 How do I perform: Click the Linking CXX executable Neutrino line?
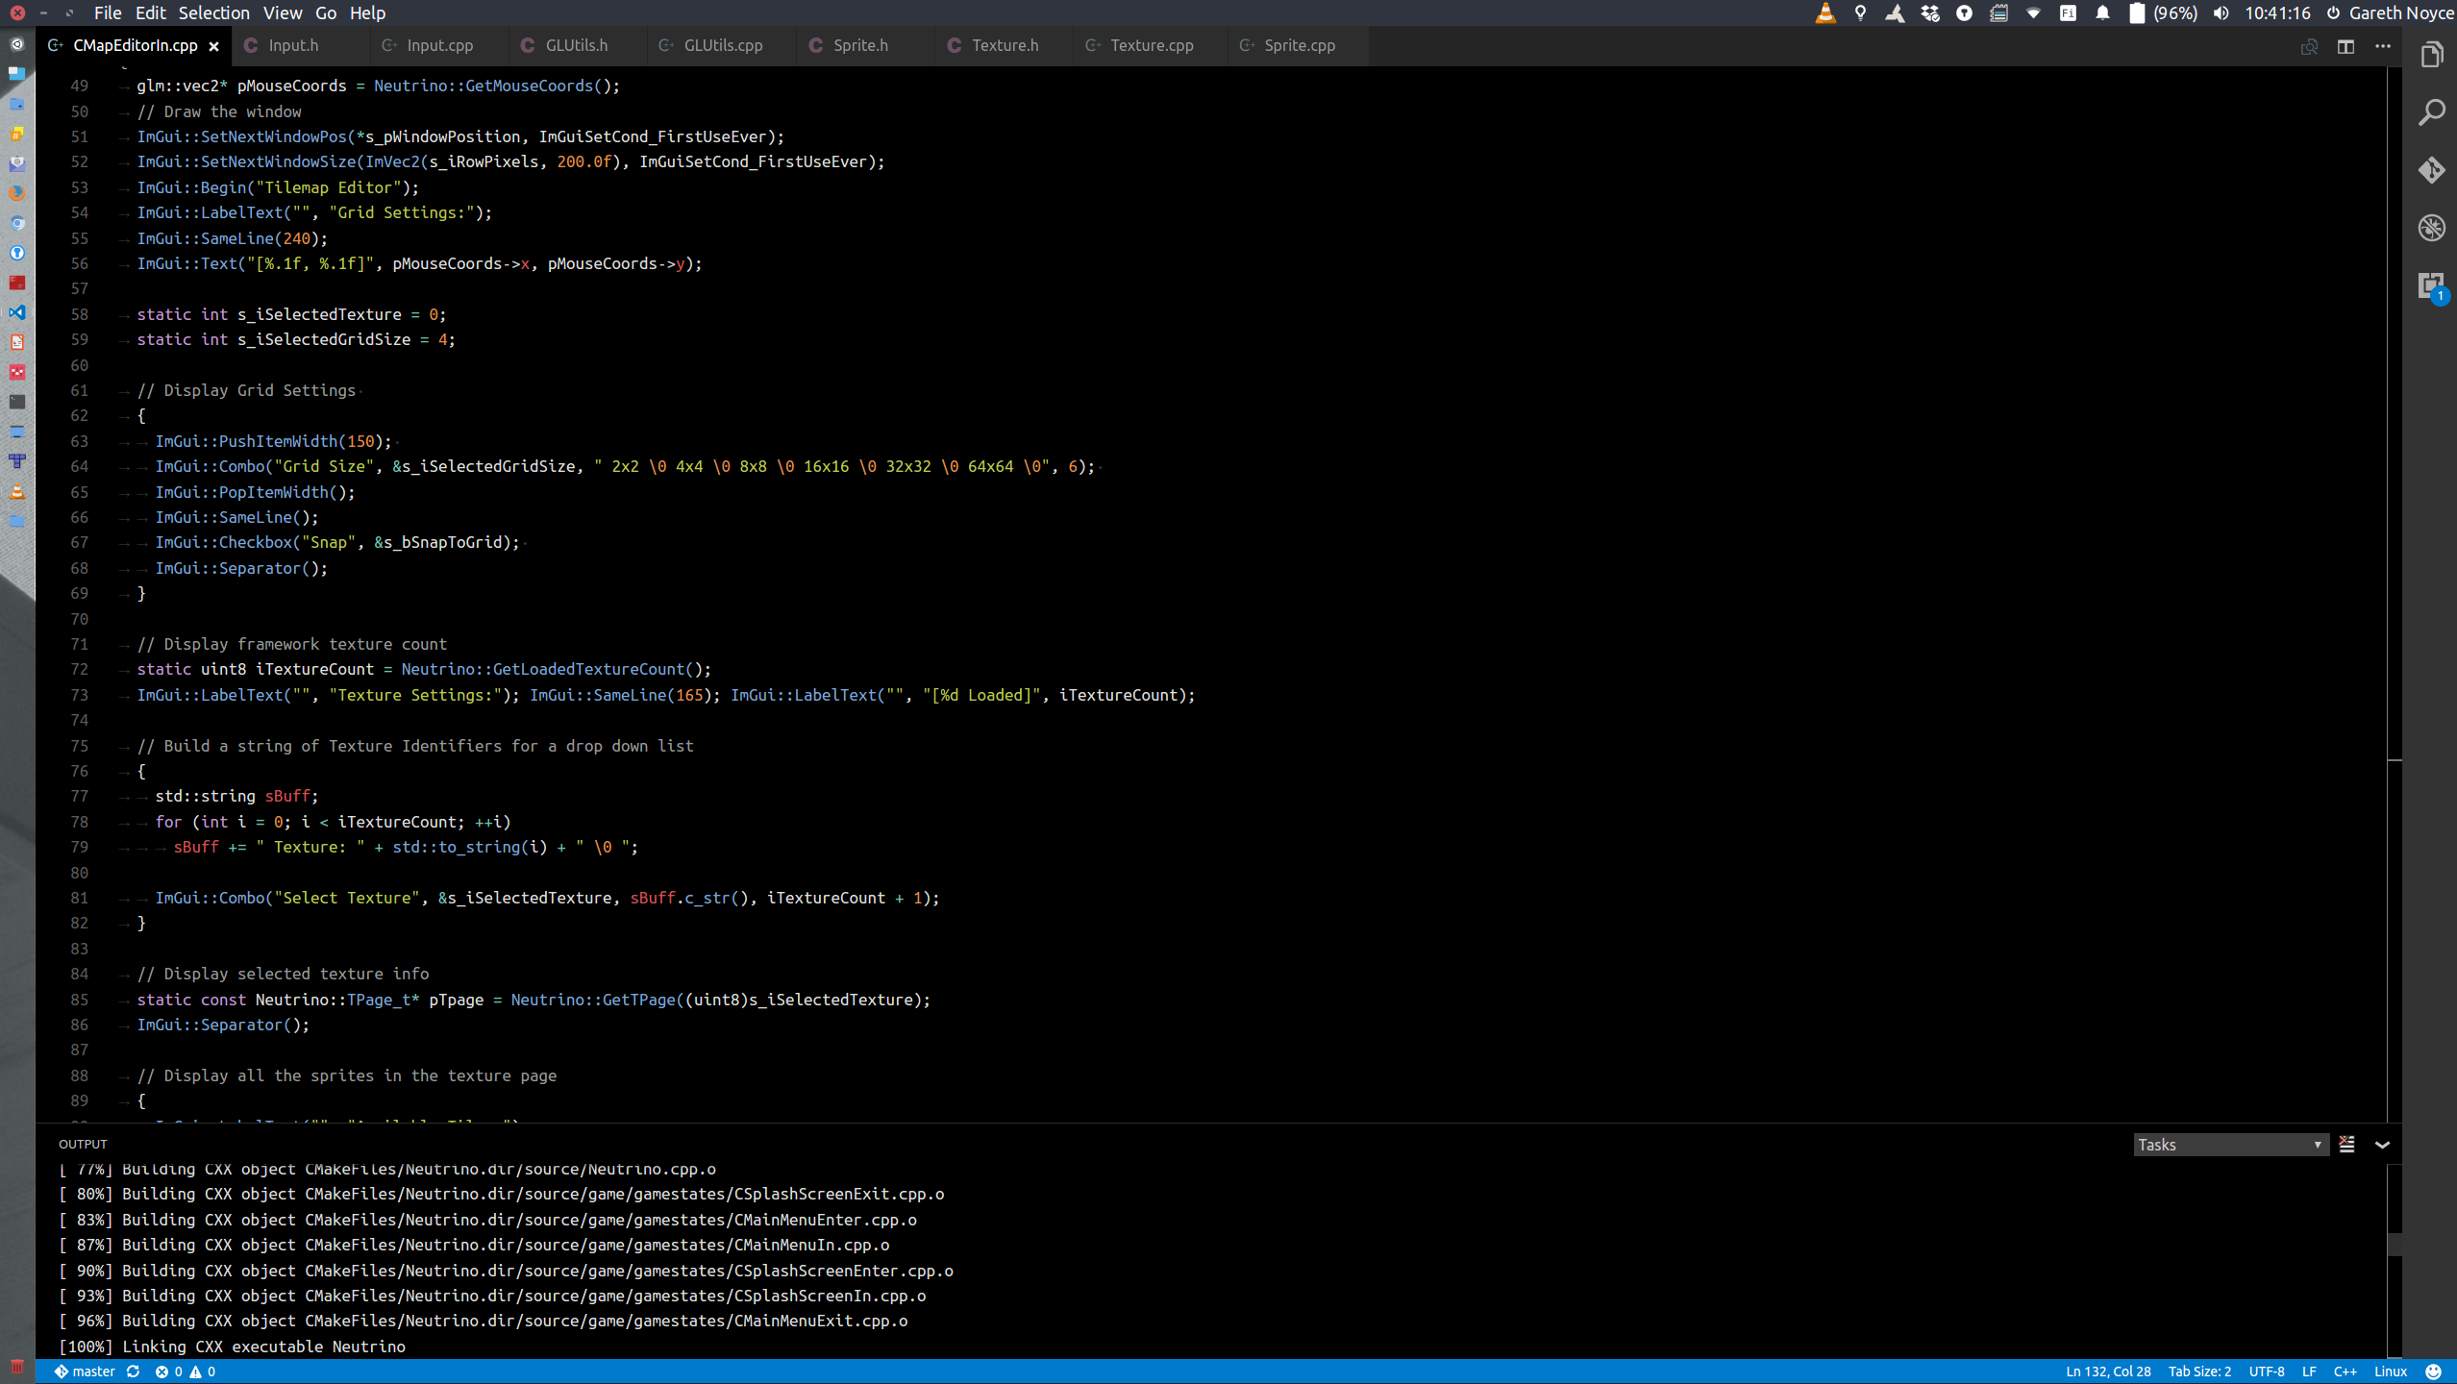point(232,1347)
